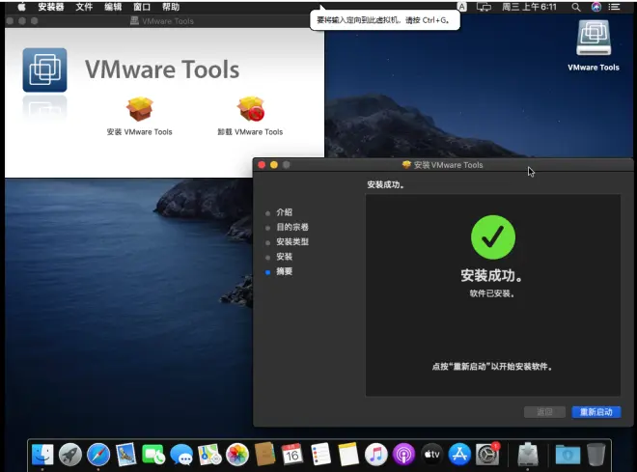Open Music from the Dock
This screenshot has width=637, height=472.
tap(376, 454)
